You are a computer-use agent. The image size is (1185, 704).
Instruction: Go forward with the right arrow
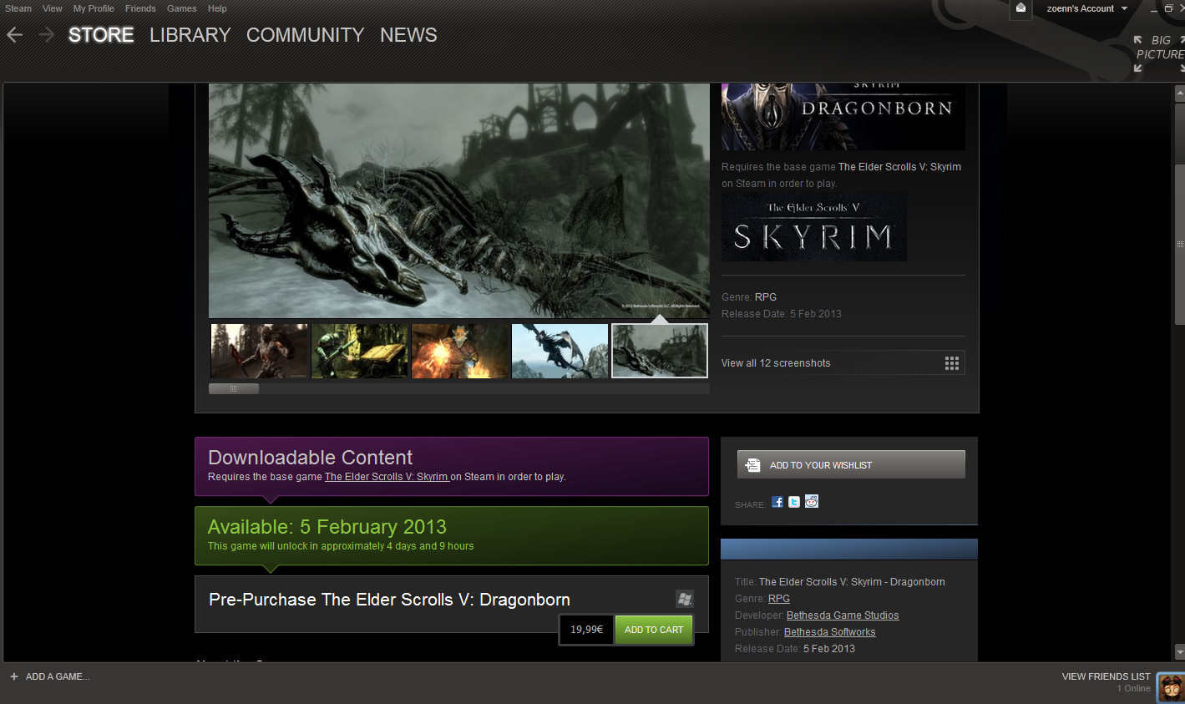tap(47, 35)
